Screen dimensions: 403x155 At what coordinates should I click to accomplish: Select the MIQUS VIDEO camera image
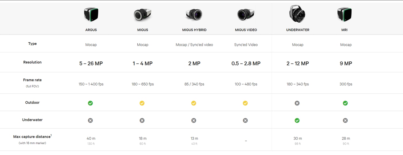[x=246, y=15]
